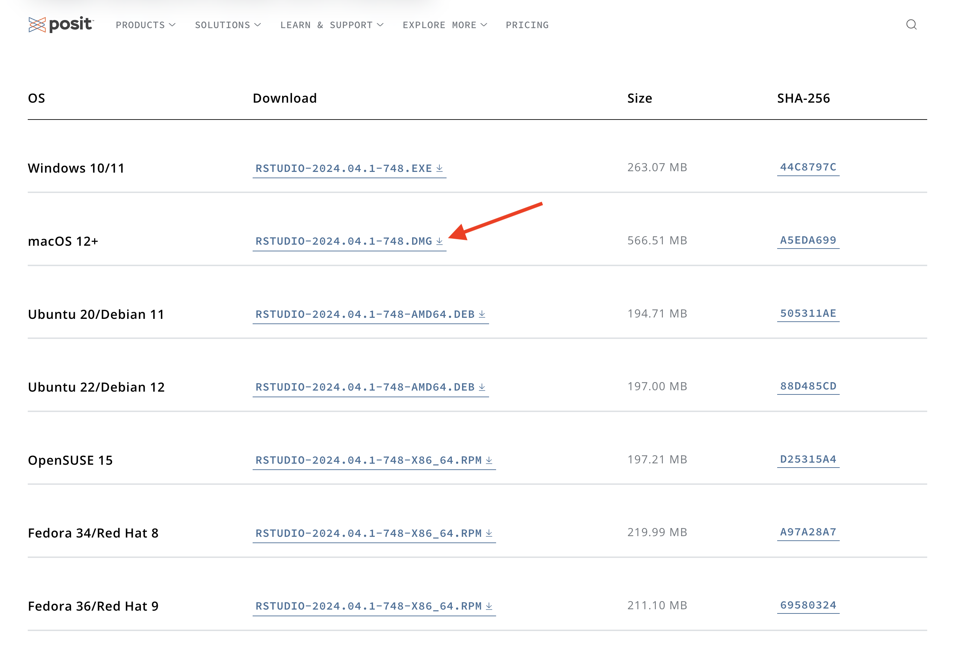Download the Ubuntu 20/Debian 11 DEB package
Viewport: 969px width, 656px height.
[x=370, y=315]
